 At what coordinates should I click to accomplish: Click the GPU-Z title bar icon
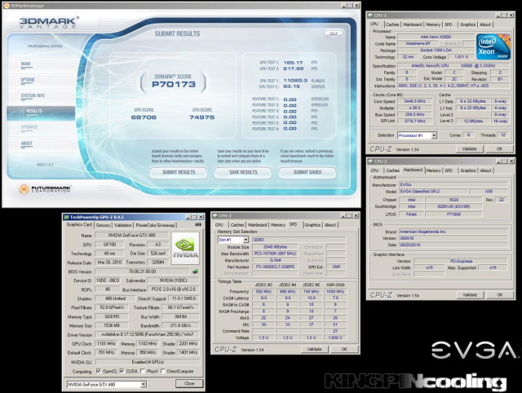(67, 217)
